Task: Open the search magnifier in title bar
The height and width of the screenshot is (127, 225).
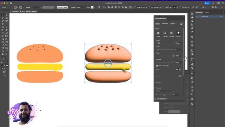Action: coord(213,3)
